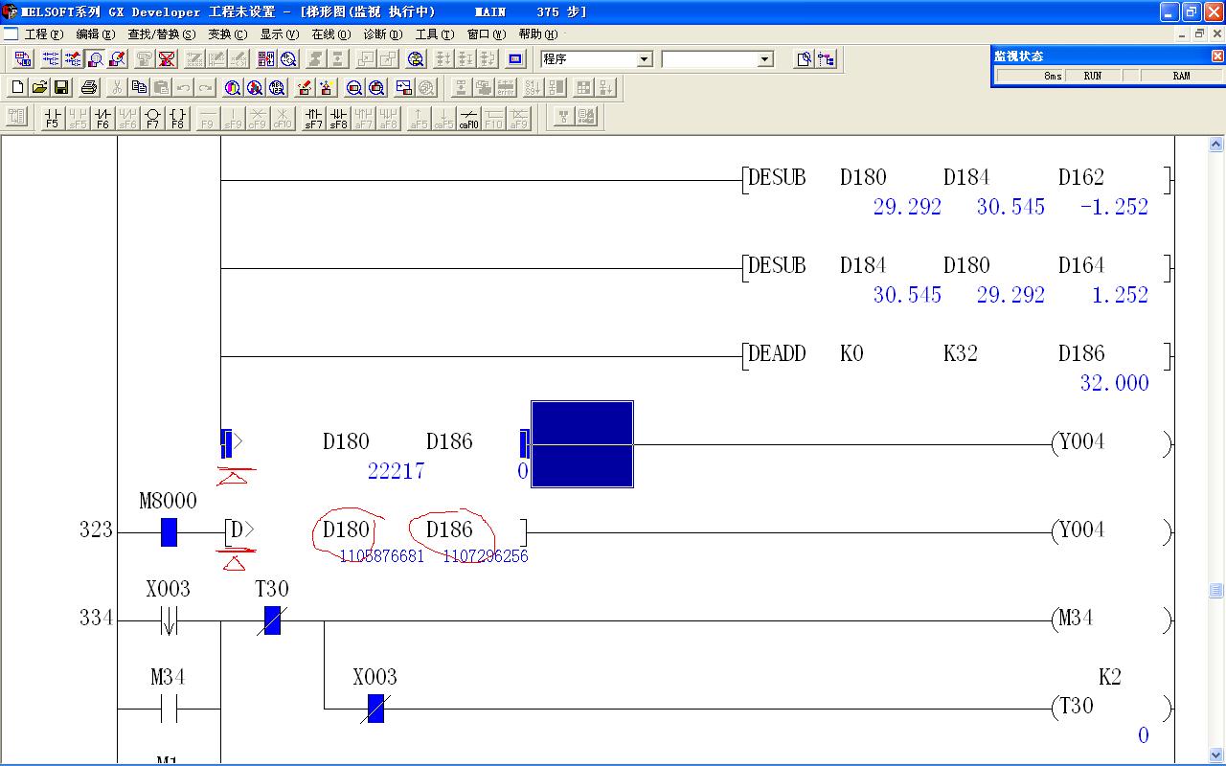
Task: Open the 诊断 (Diagnostics) menu
Action: pos(382,34)
